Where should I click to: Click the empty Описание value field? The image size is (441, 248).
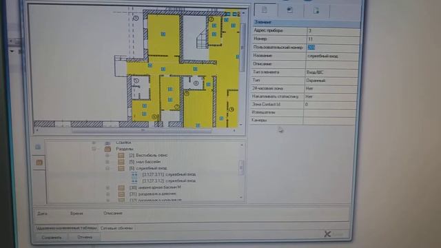(x=332, y=64)
